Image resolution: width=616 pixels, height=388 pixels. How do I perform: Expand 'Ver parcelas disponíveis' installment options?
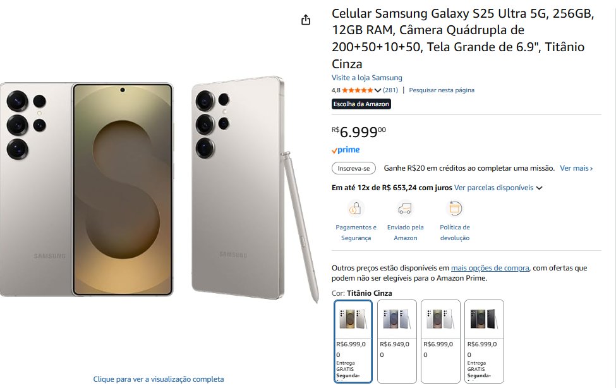point(498,188)
